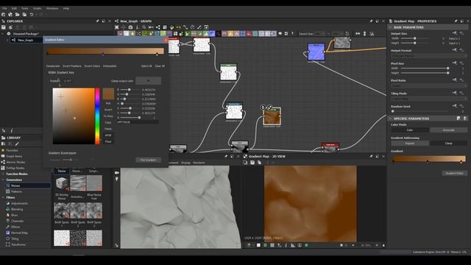
Task: Click the info icon in 2D View bottom bar
Action: (286, 245)
